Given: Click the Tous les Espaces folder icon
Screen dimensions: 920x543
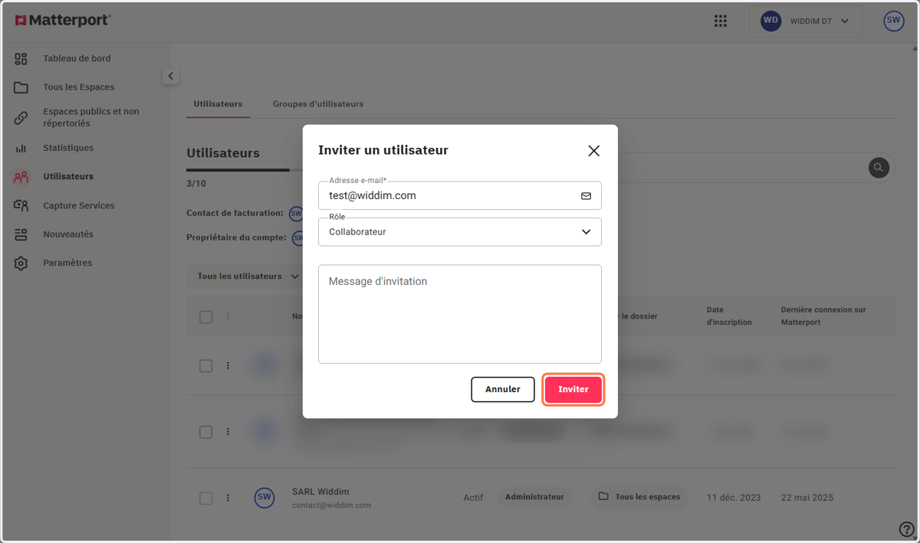Looking at the screenshot, I should 21,87.
